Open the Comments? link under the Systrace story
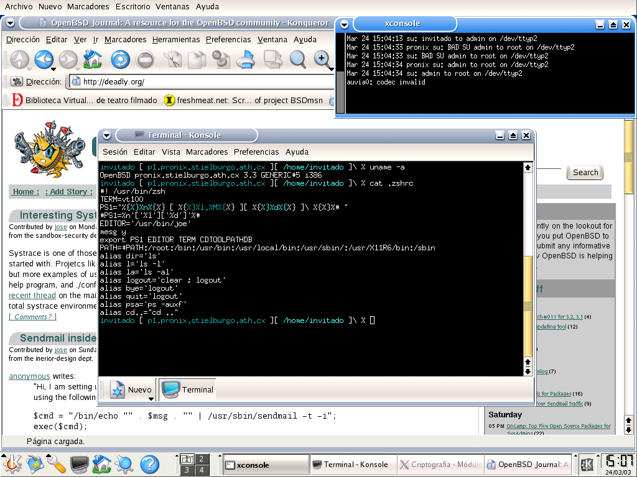The height and width of the screenshot is (477, 637). tap(32, 317)
